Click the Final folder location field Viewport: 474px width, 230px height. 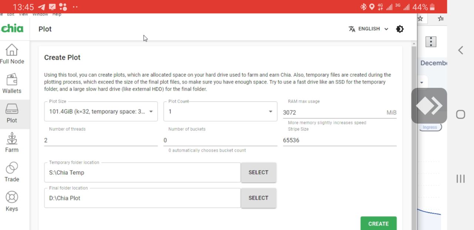(143, 198)
